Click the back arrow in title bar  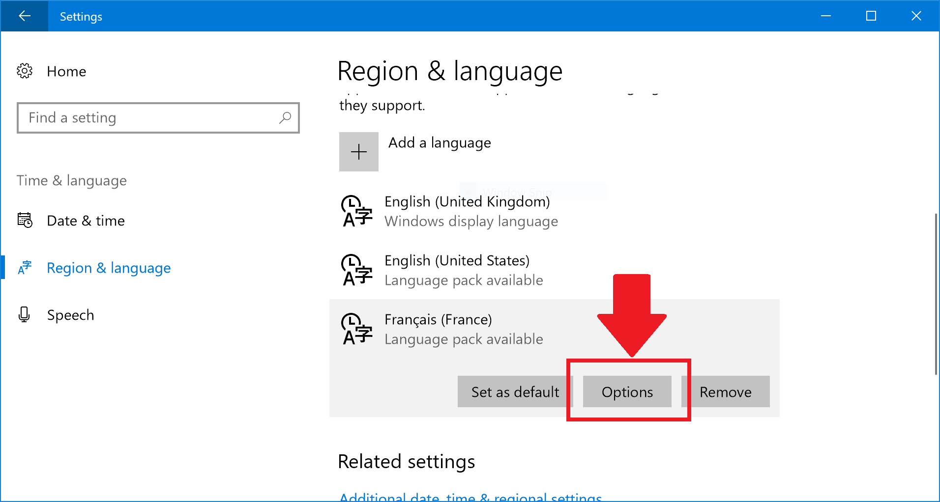click(24, 16)
